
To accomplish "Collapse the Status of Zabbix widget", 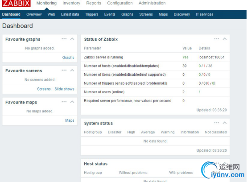I will tap(225, 39).
